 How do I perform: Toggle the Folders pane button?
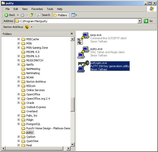pyautogui.click(x=60, y=15)
